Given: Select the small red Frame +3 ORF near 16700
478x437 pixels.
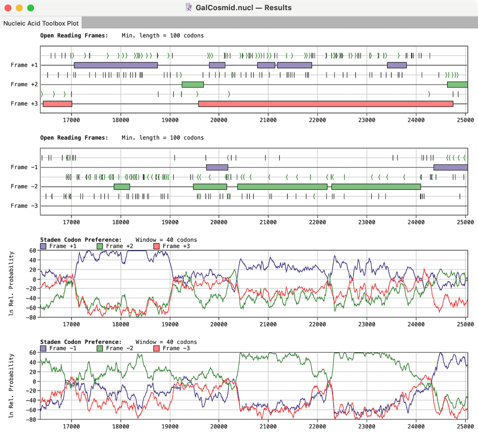Looking at the screenshot, I should coord(57,104).
